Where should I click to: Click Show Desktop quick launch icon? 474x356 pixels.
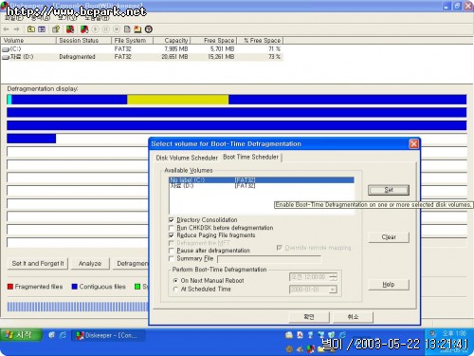pyautogui.click(x=51, y=335)
